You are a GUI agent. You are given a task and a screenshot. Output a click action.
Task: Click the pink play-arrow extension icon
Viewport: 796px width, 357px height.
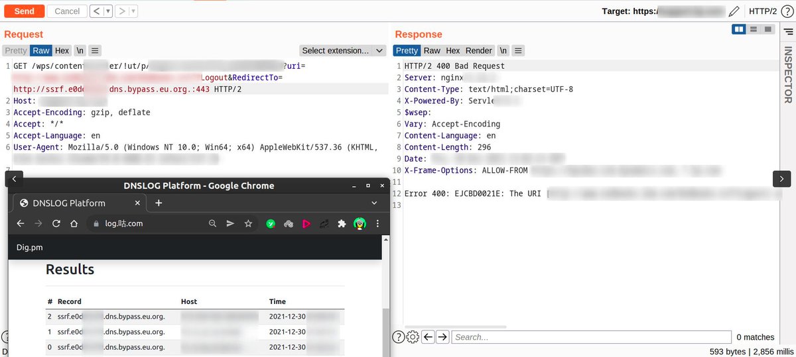coord(306,224)
